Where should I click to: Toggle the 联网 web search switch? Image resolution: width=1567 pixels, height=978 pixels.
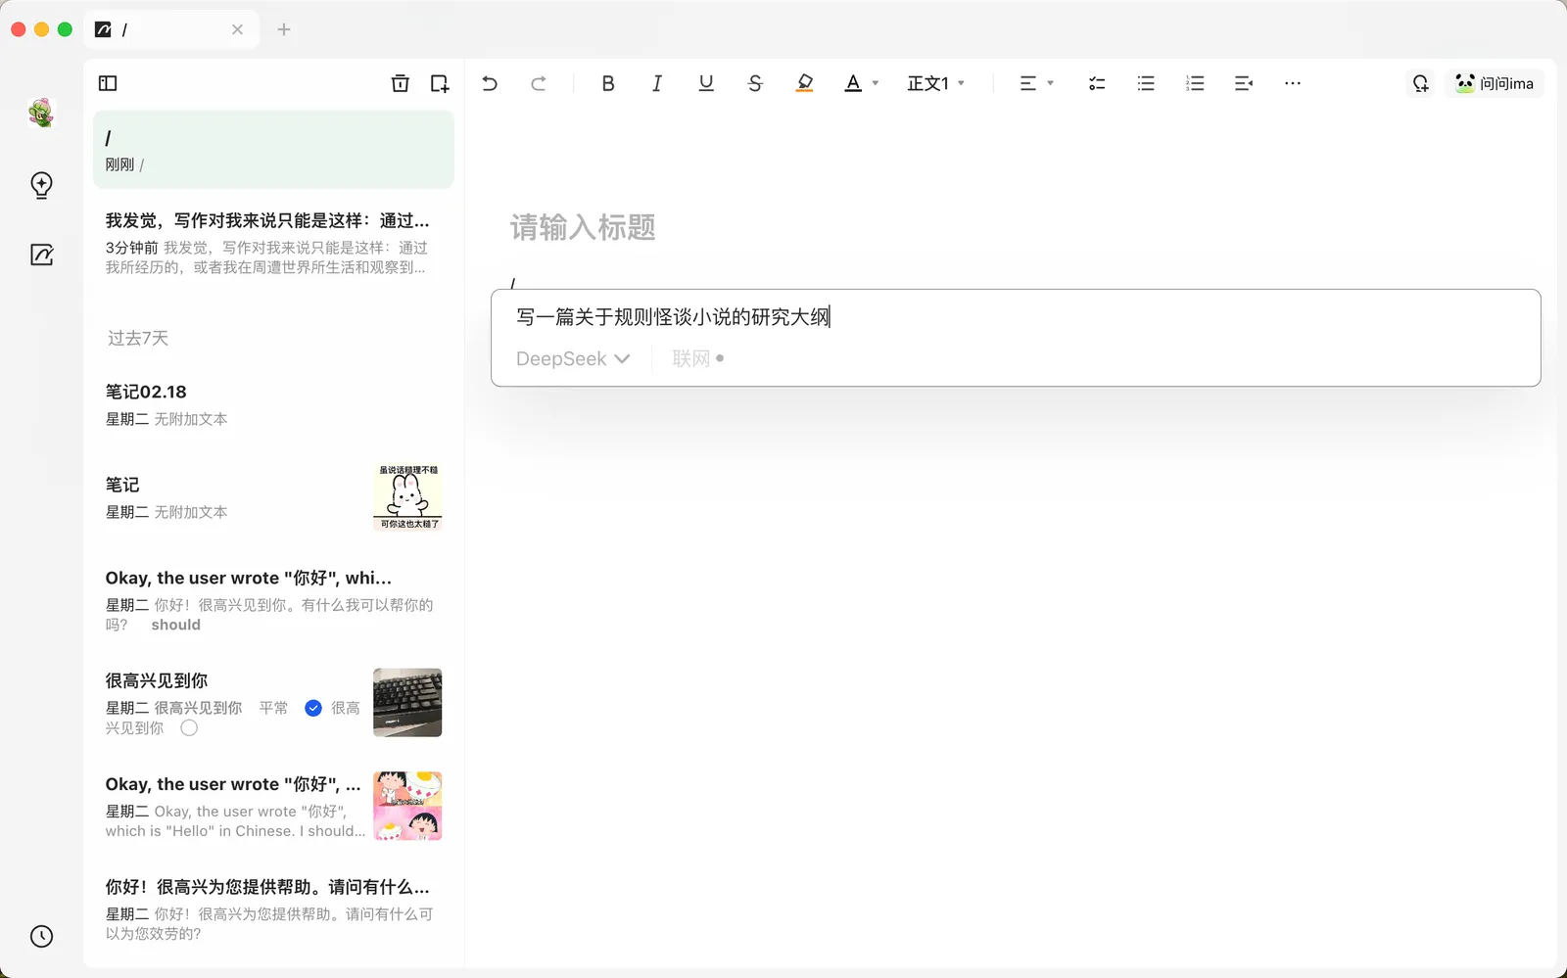click(x=697, y=359)
